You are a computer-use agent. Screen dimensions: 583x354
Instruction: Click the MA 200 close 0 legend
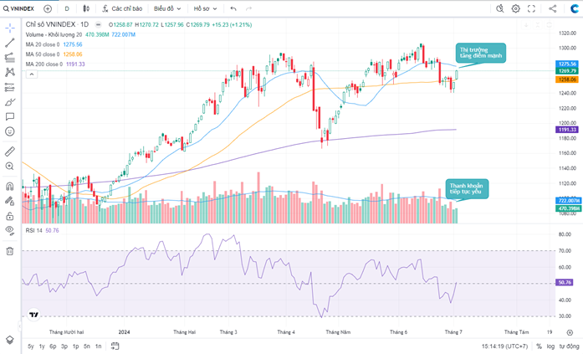coord(43,64)
